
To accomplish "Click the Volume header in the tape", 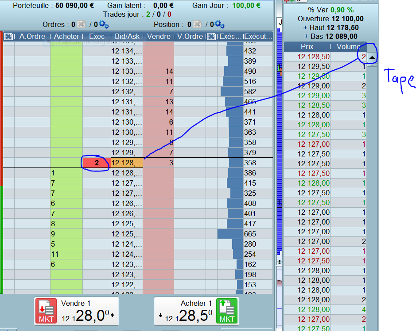I will tap(348, 46).
